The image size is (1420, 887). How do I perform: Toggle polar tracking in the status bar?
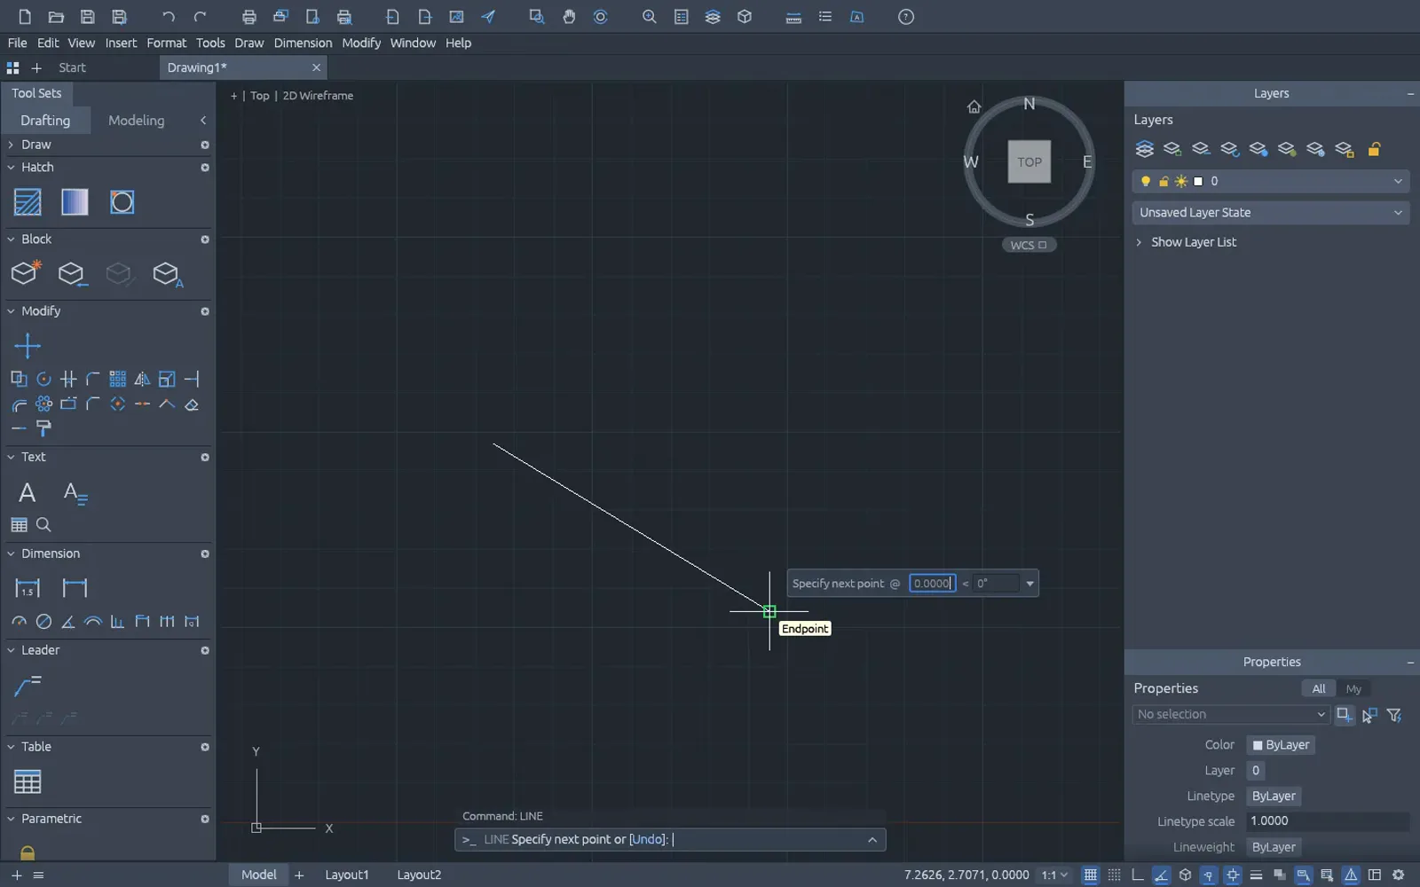[x=1162, y=875]
